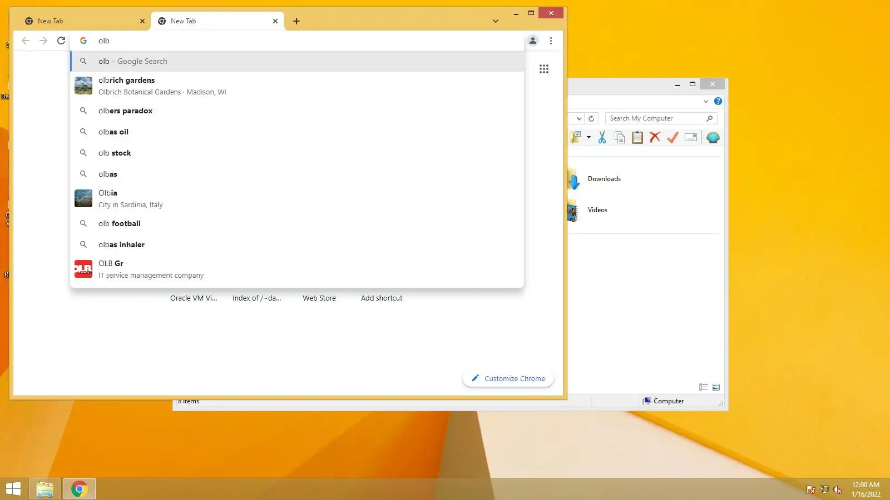This screenshot has width=890, height=500.
Task: Open the dropdown arrow beside the folder icon
Action: pyautogui.click(x=589, y=137)
